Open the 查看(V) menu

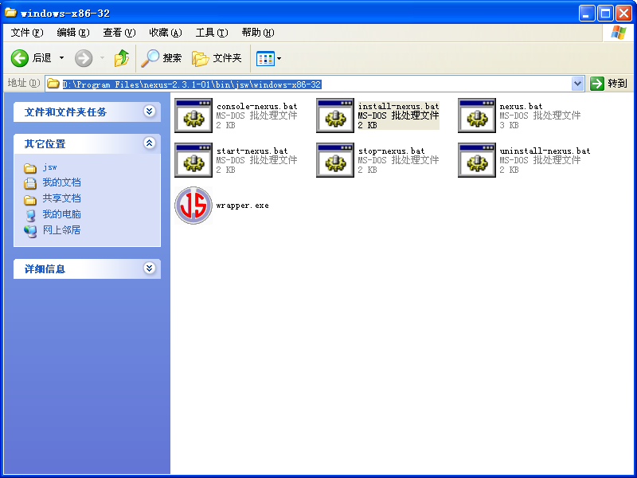point(119,33)
